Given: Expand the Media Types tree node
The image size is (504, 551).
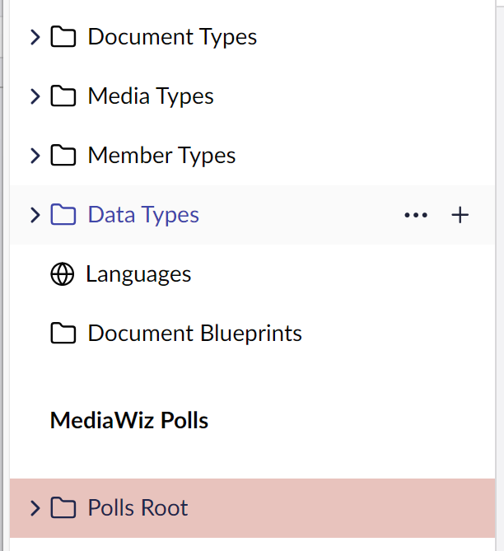Looking at the screenshot, I should tap(35, 96).
